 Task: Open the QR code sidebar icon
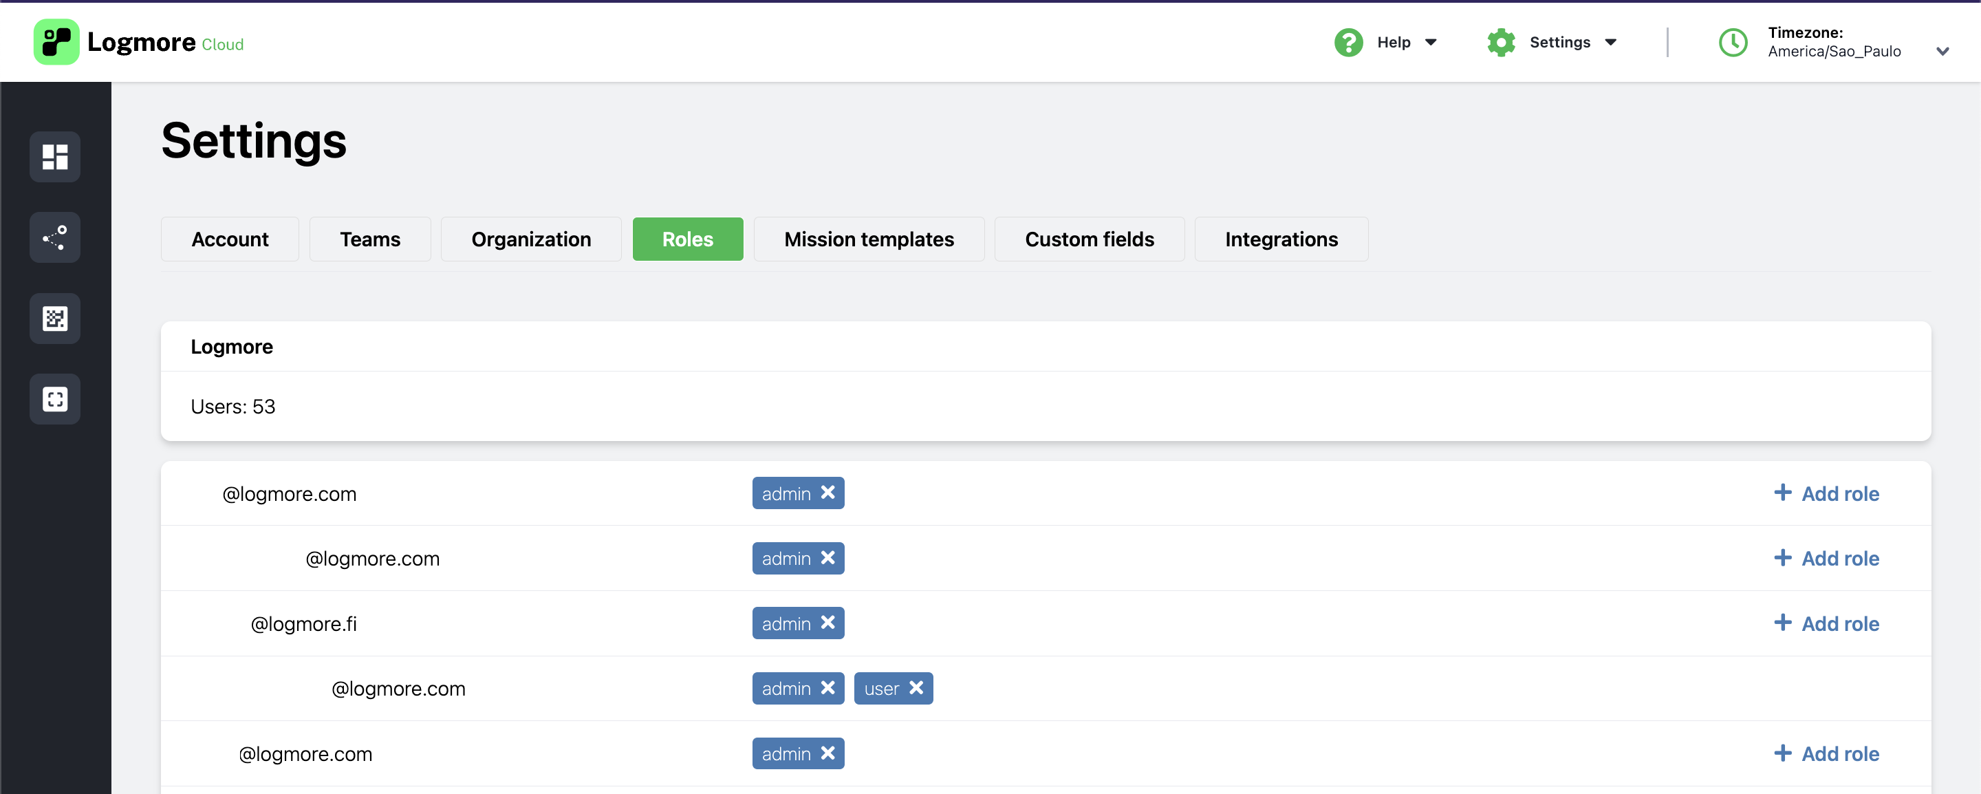54,319
